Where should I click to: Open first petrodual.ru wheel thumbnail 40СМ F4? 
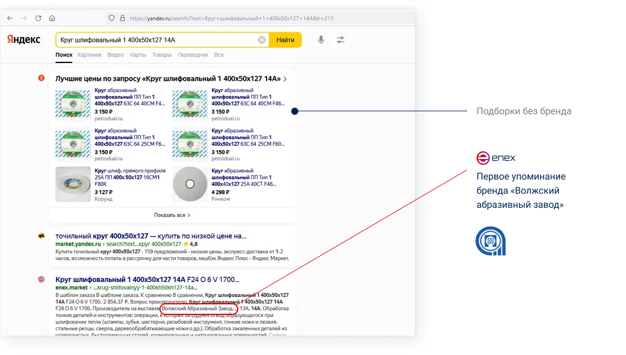73,104
